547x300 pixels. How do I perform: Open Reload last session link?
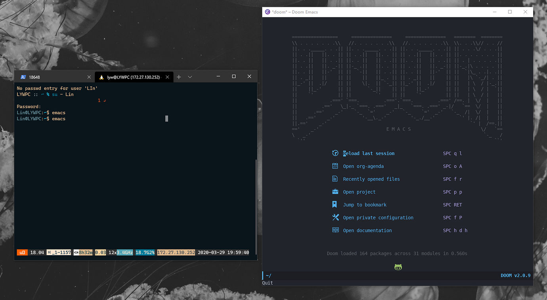[369, 153]
